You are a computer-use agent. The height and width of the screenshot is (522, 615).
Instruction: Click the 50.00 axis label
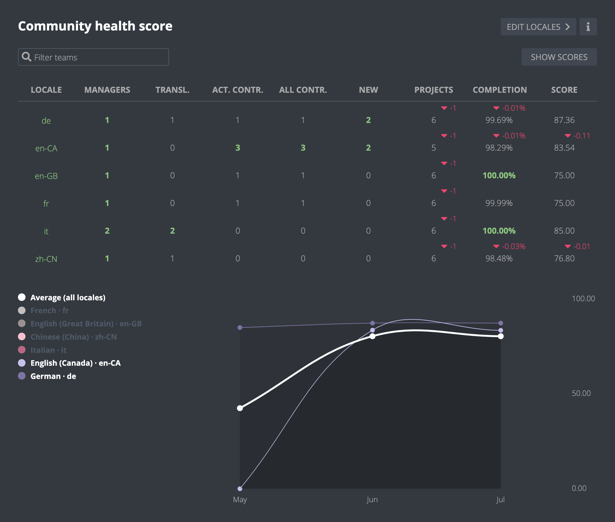tap(581, 393)
